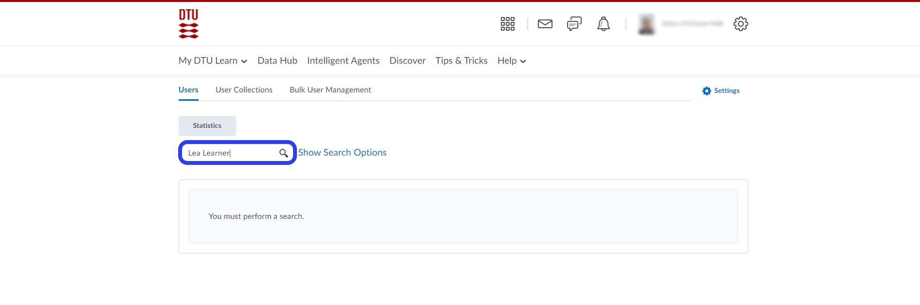Expand the Help dropdown menu

(511, 61)
